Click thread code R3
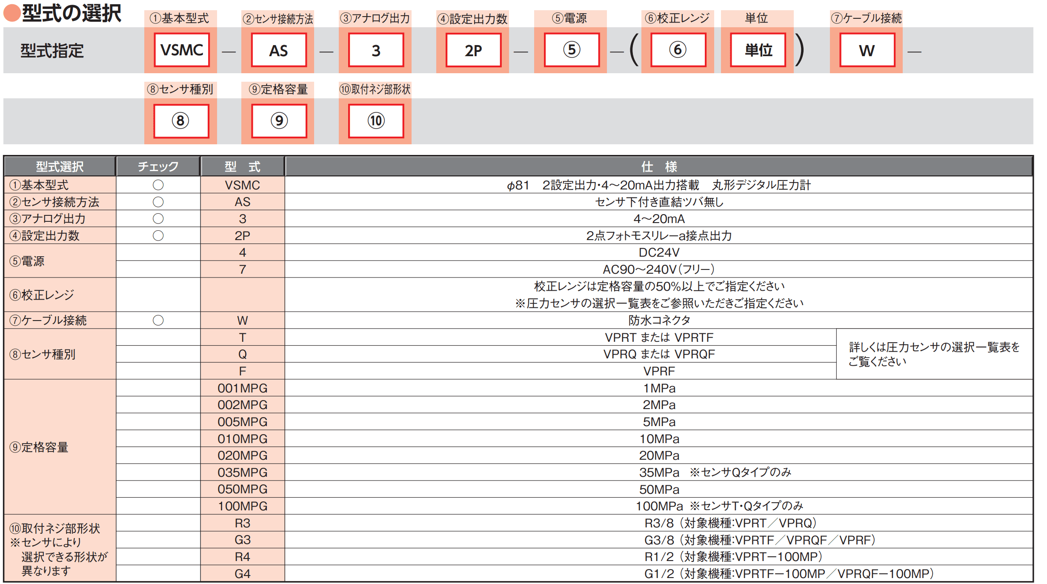 click(x=243, y=523)
